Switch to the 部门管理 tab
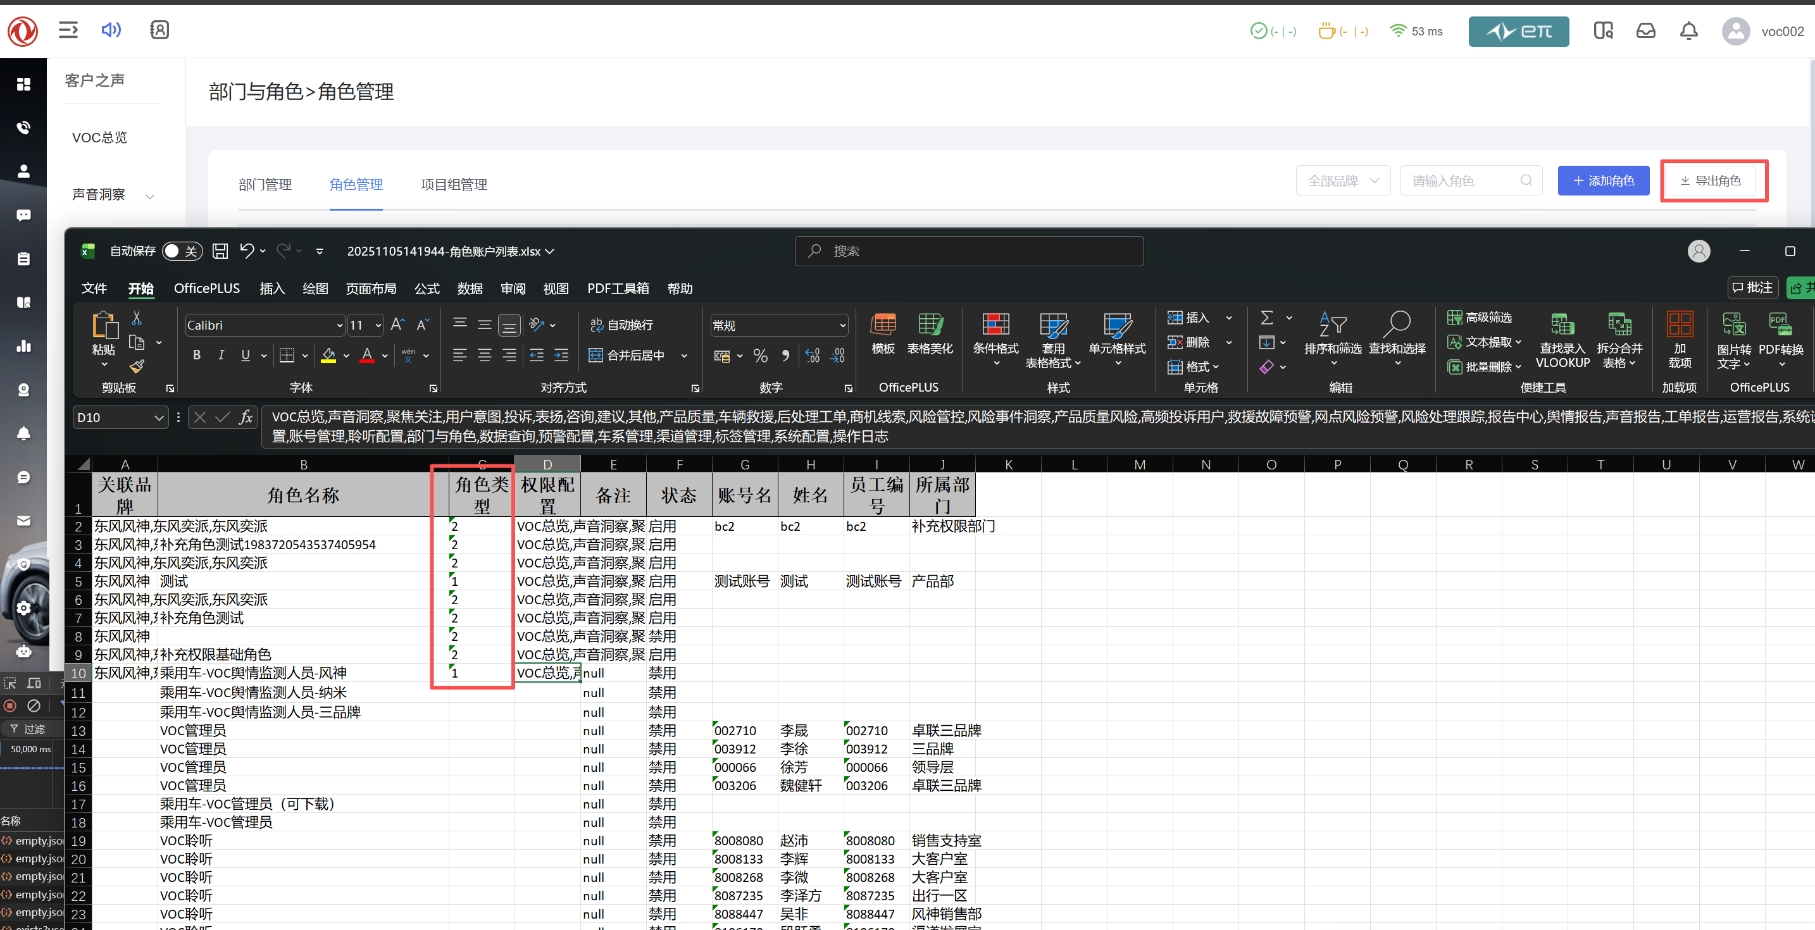1815x930 pixels. 265,185
